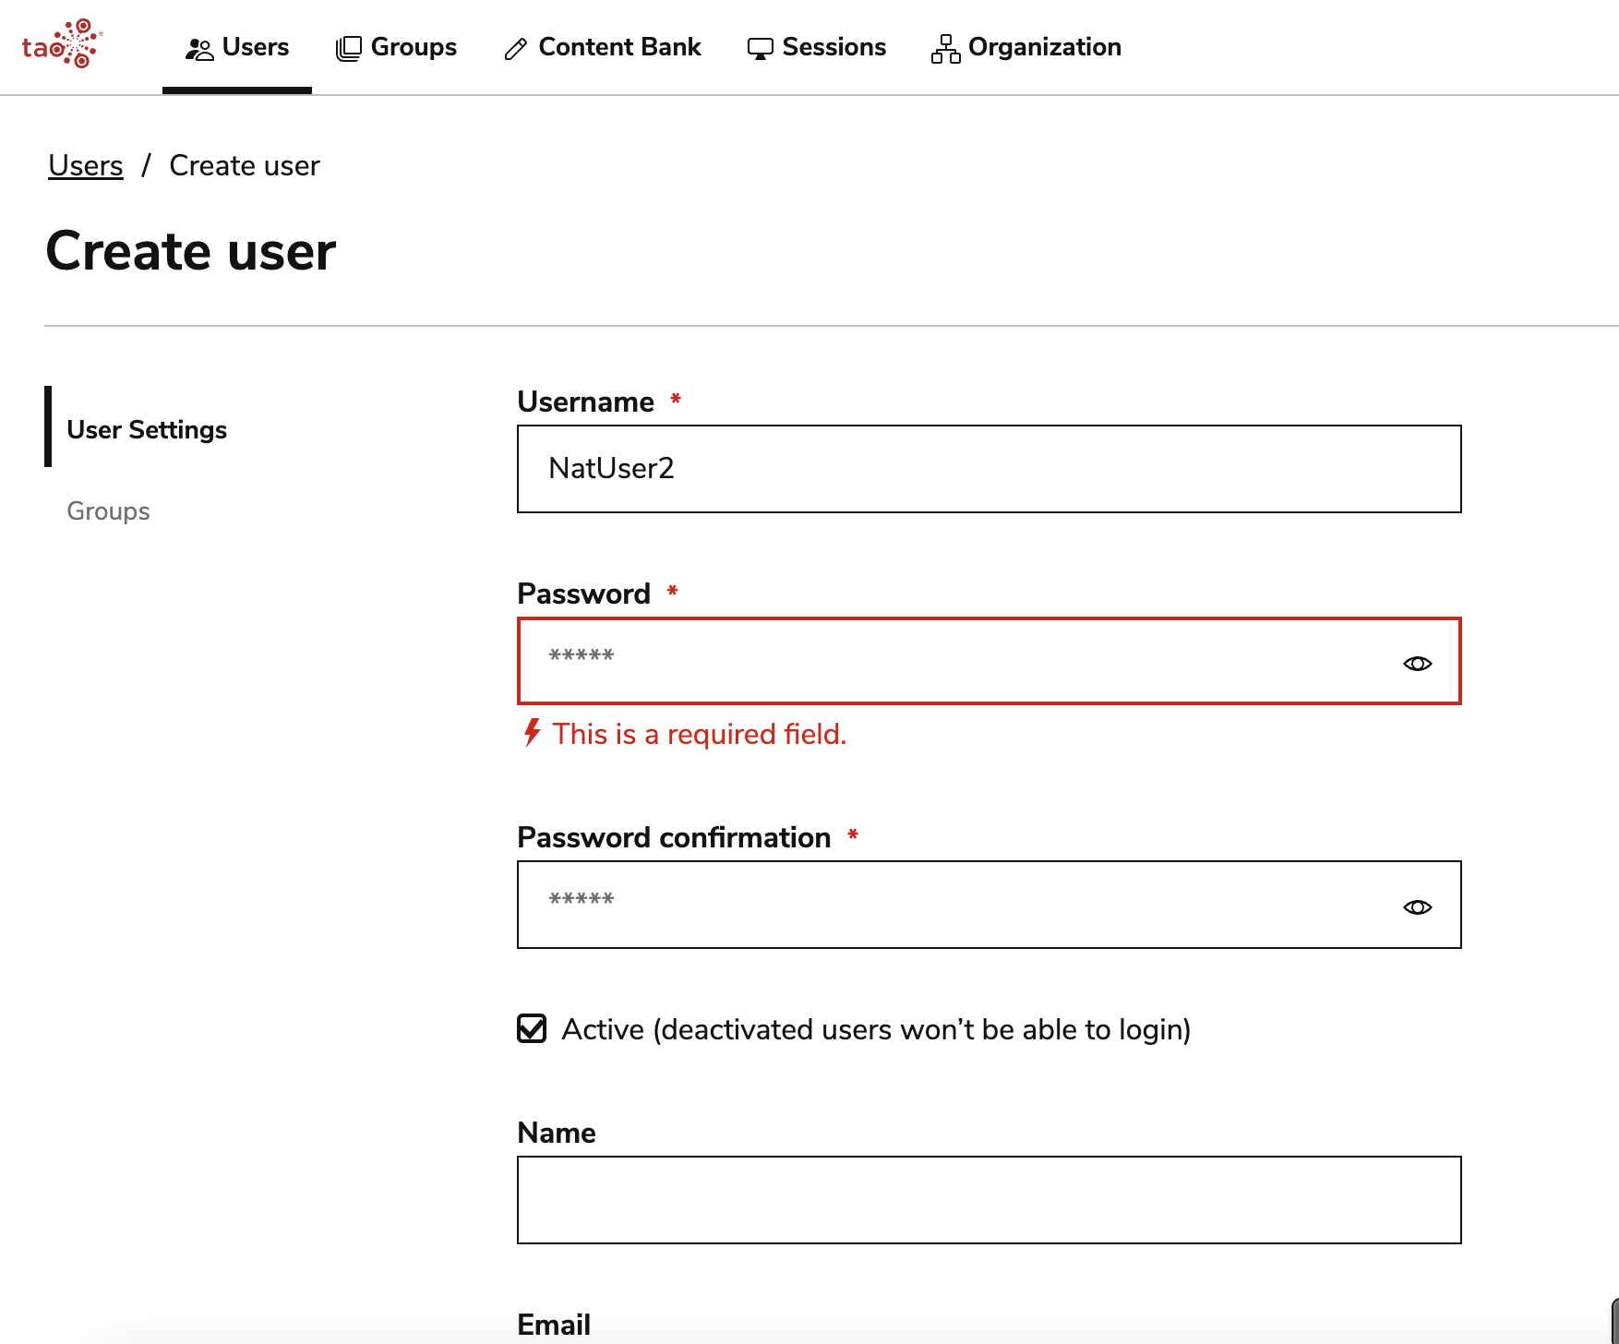Viewport: 1619px width, 1344px height.
Task: Switch to the User Settings tab
Action: (x=146, y=429)
